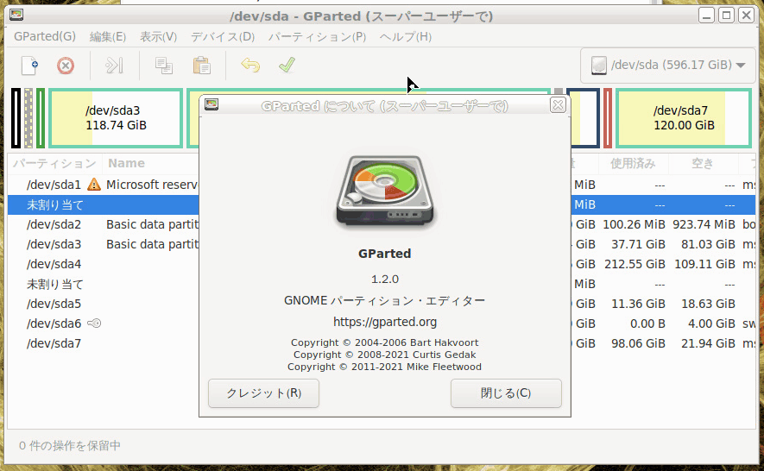The image size is (764, 471).
Task: Maximize the GParted main window
Action: pyautogui.click(x=727, y=16)
